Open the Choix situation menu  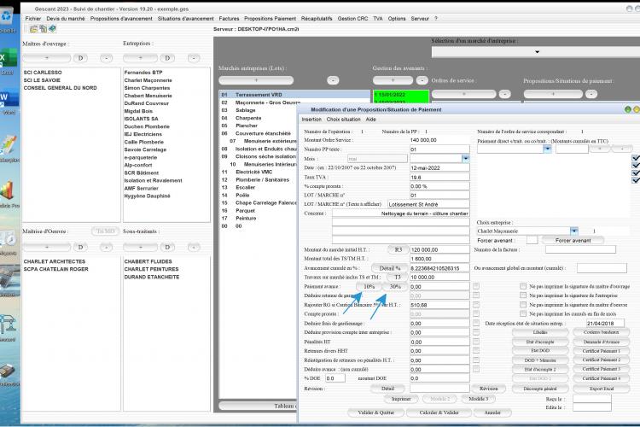[x=343, y=120]
